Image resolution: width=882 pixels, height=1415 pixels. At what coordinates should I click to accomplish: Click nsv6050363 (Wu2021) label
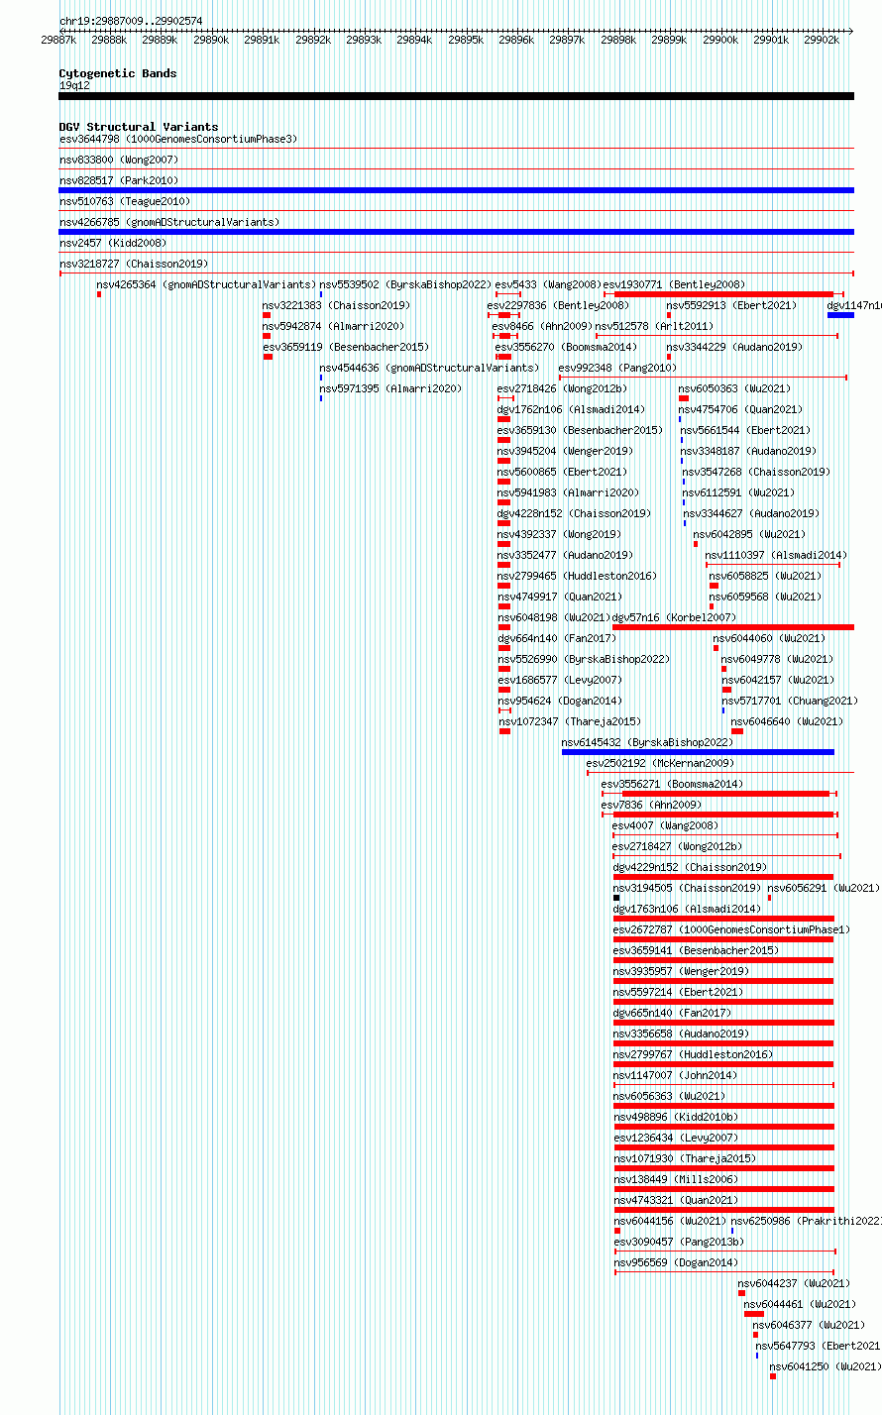(734, 388)
